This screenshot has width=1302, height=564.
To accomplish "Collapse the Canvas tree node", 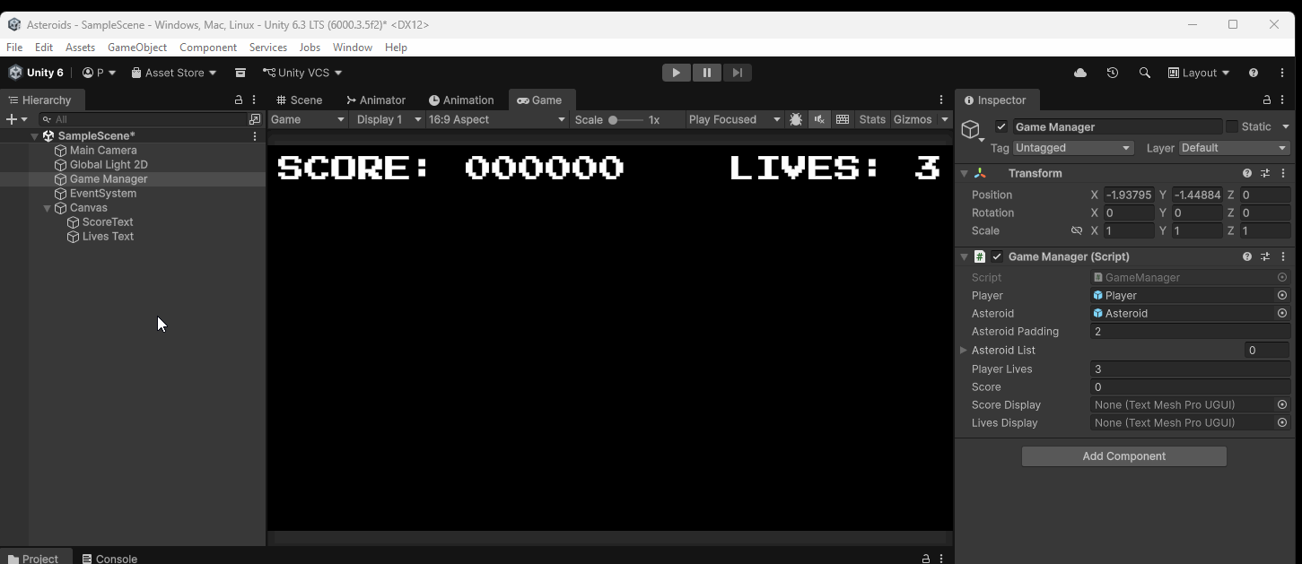I will (x=48, y=208).
